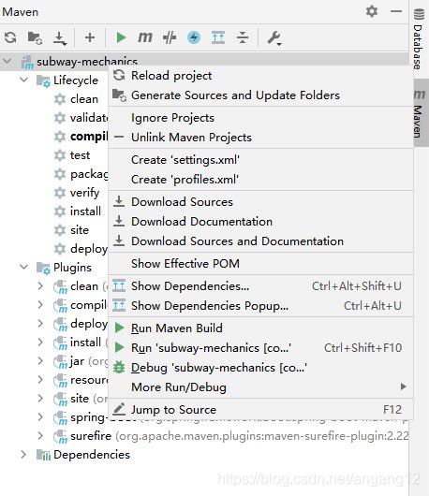Screen dimensions: 429x496
Task: Choose Run 'subway-mechanics [co...' menu item
Action: pyautogui.click(x=260, y=348)
